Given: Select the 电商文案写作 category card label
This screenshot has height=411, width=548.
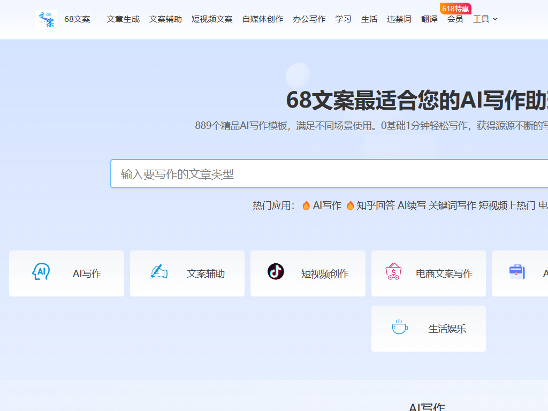Looking at the screenshot, I should pyautogui.click(x=444, y=273).
